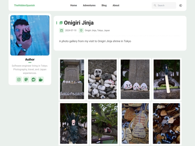Viewport: 195px width, 146px height.
Task: Open the author's Instagram profile icon
Action: [x=19, y=79]
